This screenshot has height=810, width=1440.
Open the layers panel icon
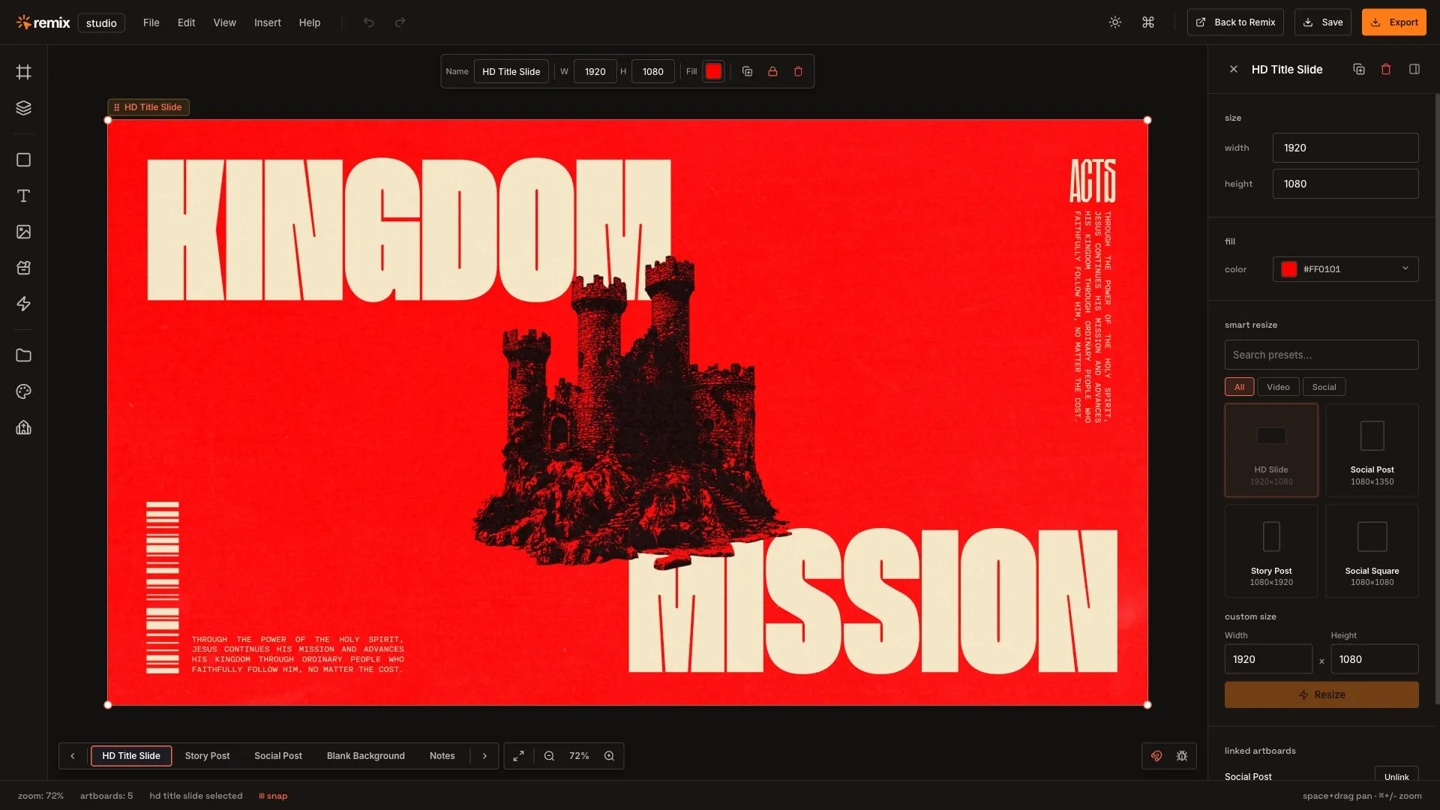[23, 108]
